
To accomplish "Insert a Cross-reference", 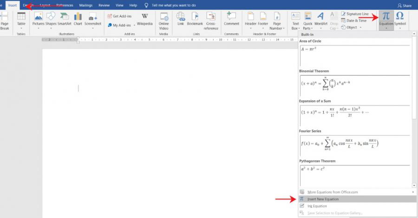I will click(211, 21).
